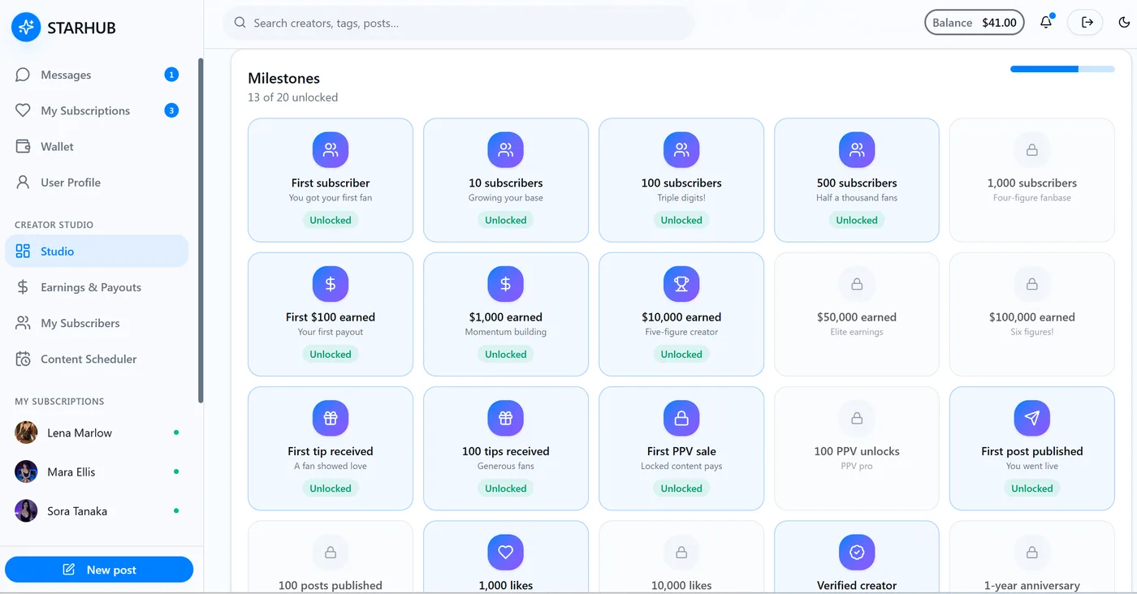Click the dollar icon on First $100 earned
Viewport: 1137px width, 594px height.
point(331,284)
